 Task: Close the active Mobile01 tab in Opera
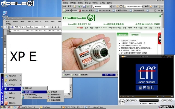[80, 11]
